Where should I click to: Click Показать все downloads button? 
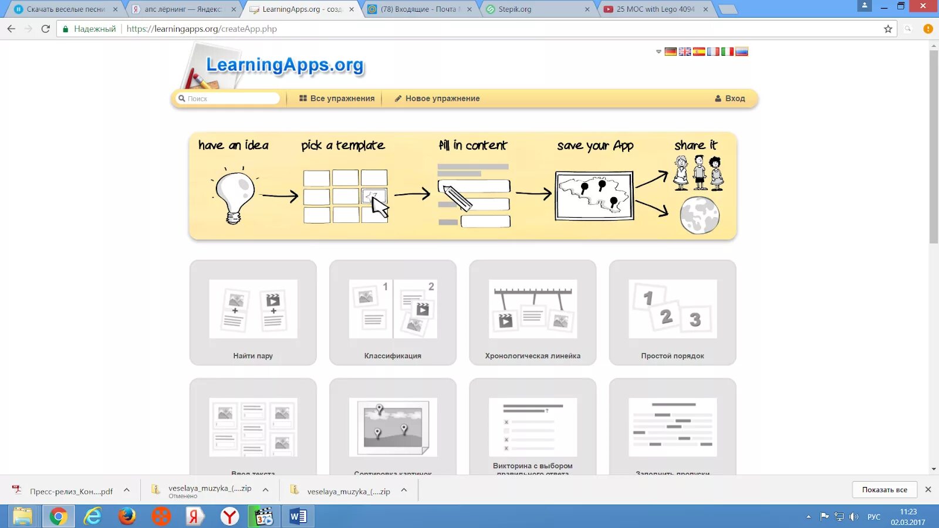tap(884, 489)
